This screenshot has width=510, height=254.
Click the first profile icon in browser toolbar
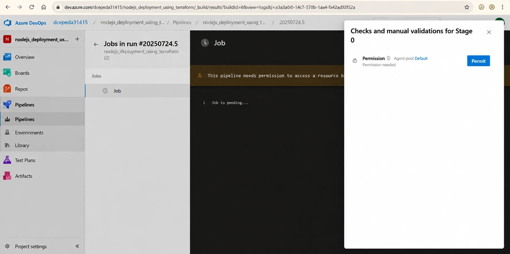[x=482, y=7]
